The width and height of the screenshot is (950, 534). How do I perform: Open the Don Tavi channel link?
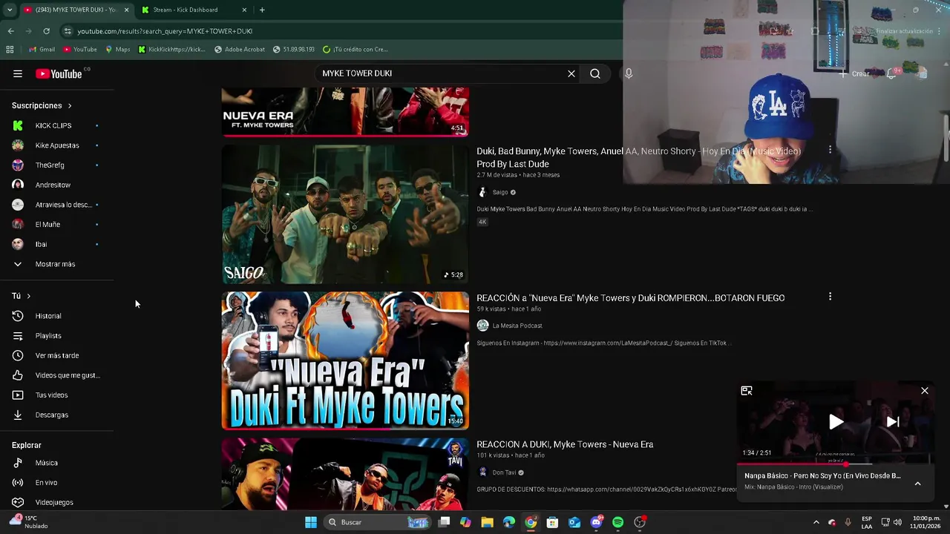(504, 472)
